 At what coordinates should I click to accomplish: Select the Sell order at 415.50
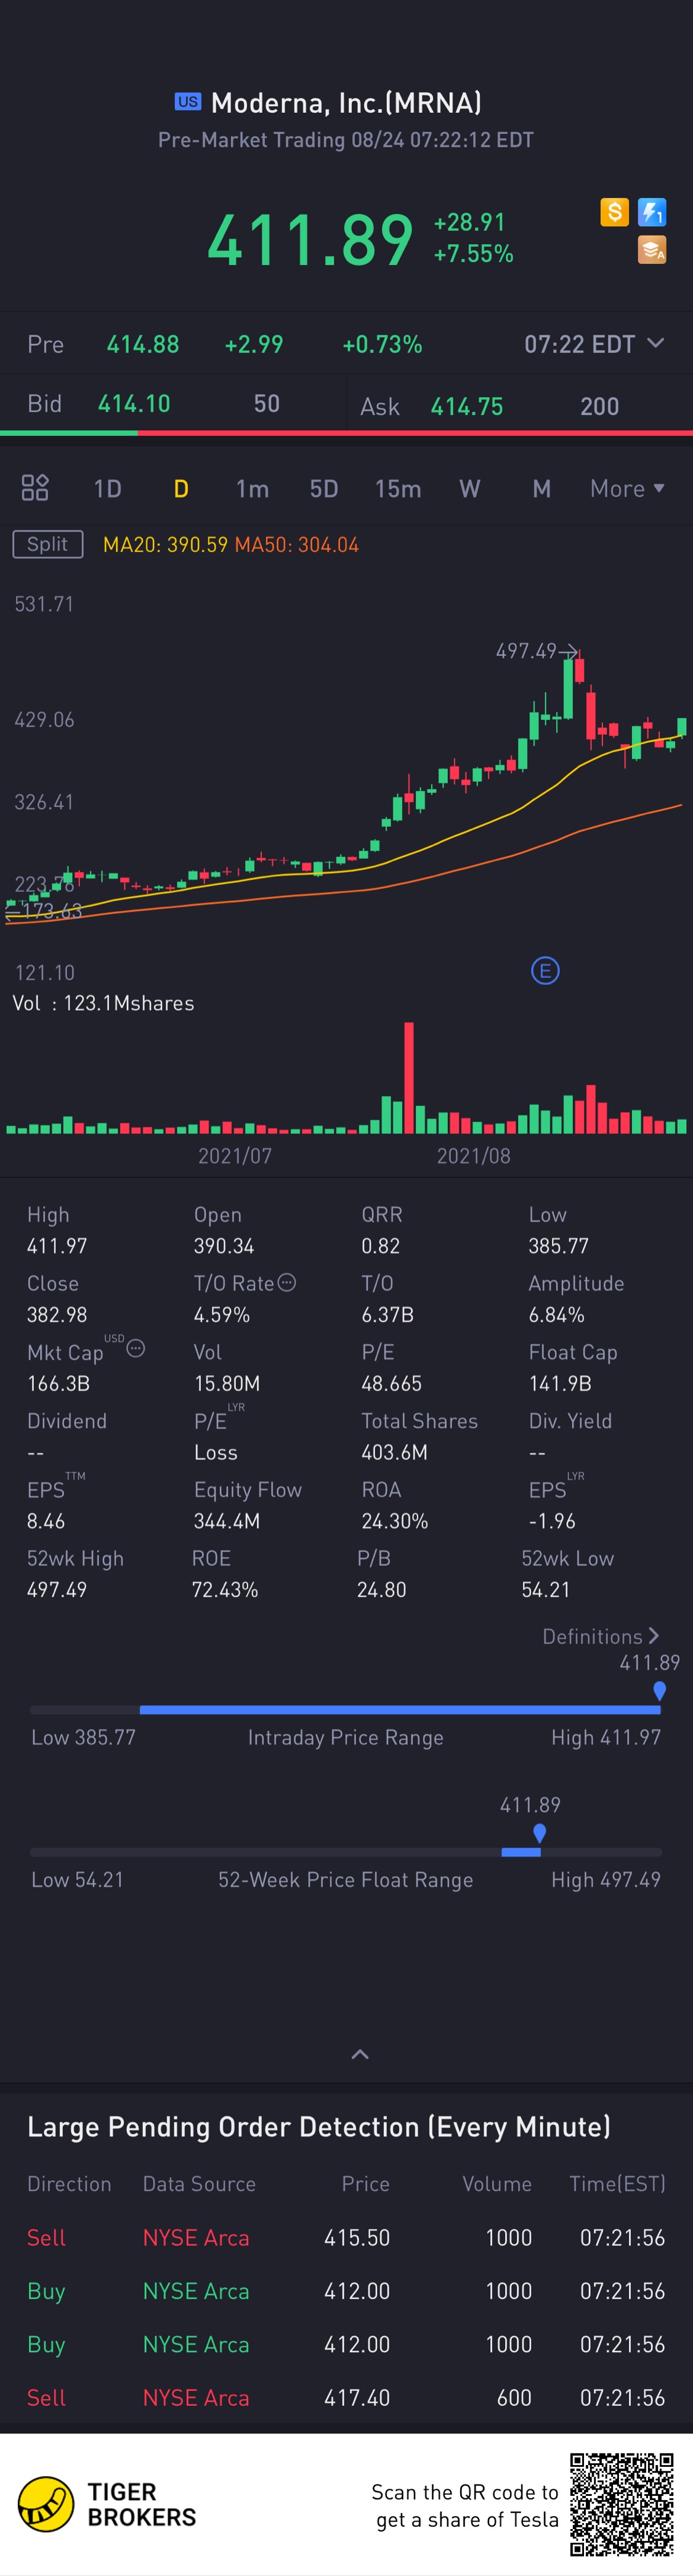[x=346, y=2238]
